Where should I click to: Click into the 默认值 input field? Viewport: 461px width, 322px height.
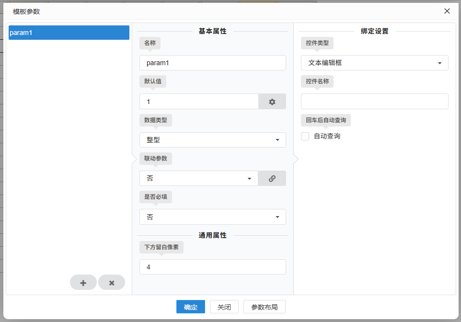[199, 102]
